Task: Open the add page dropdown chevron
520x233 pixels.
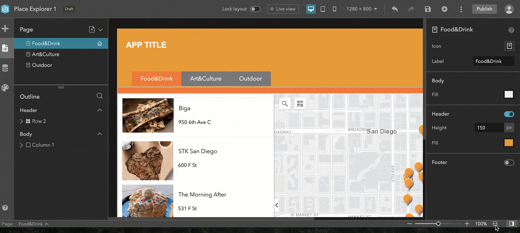Action: pos(100,30)
